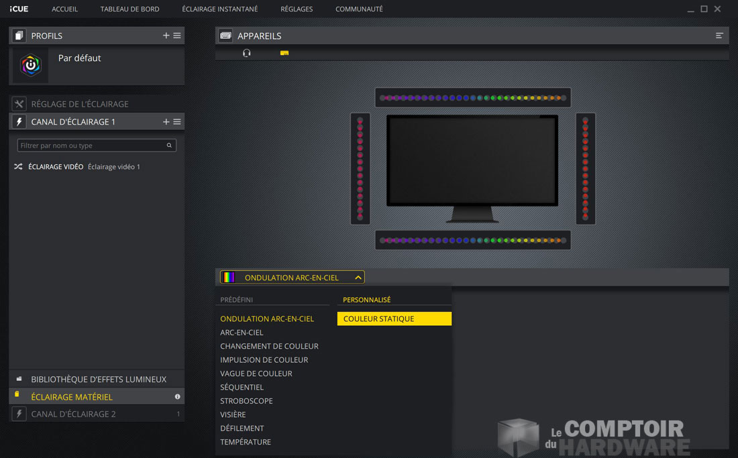738x458 pixels.
Task: Click the keyboard icon in the Appareils header
Action: (225, 35)
